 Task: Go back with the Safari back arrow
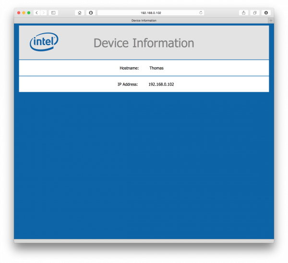pyautogui.click(x=37, y=13)
